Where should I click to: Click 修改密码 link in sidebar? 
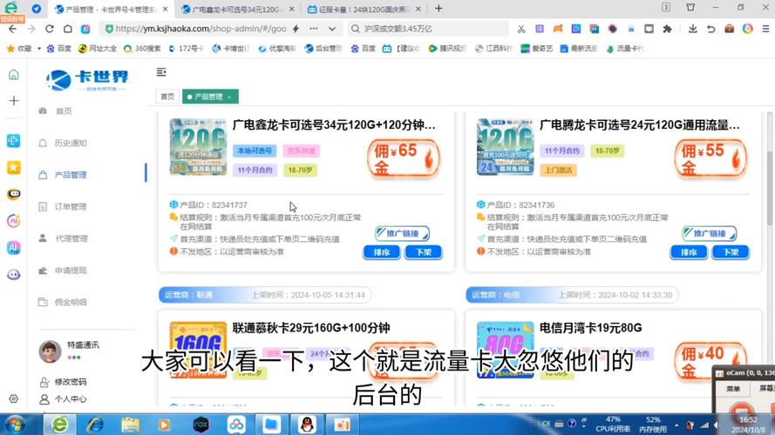point(71,382)
